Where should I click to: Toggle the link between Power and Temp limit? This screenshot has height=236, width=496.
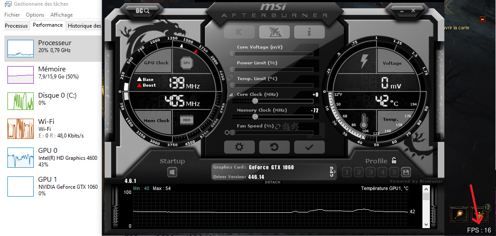pos(230,77)
